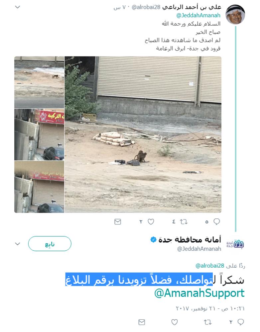Open Jeddah Amanah logo avatar
The width and height of the screenshot is (260, 332).
[x=235, y=244]
